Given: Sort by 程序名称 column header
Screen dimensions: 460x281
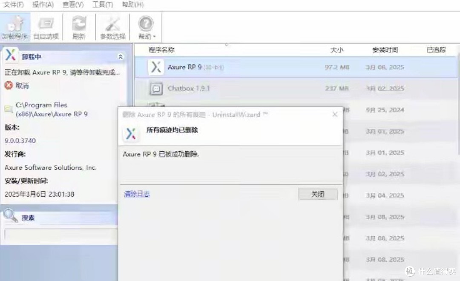Looking at the screenshot, I should click(x=161, y=50).
